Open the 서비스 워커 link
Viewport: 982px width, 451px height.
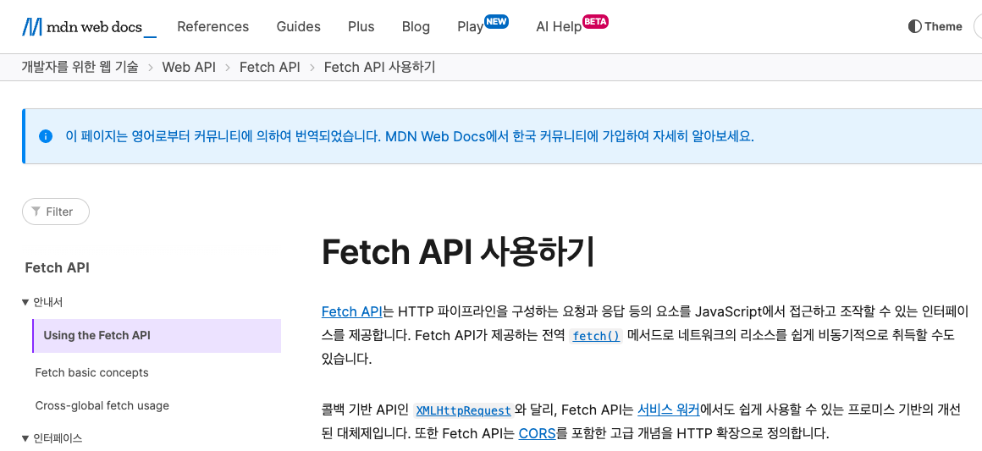pos(668,410)
